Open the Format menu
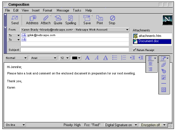The height and width of the screenshot is (131, 176). coord(47,10)
